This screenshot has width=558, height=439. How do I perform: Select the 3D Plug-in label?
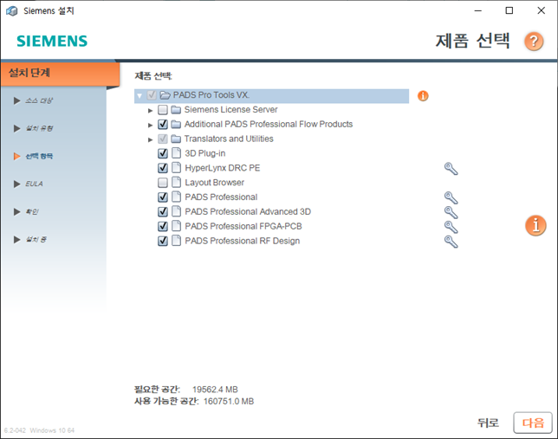click(205, 153)
